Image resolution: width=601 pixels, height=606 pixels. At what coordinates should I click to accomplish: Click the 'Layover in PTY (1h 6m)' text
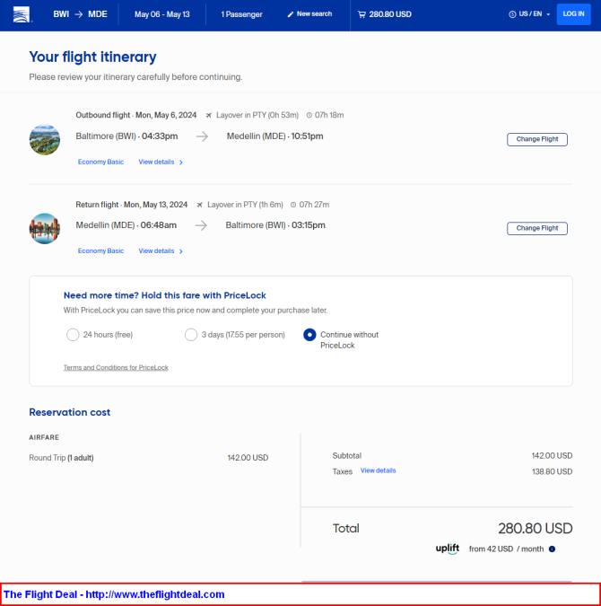click(x=245, y=205)
